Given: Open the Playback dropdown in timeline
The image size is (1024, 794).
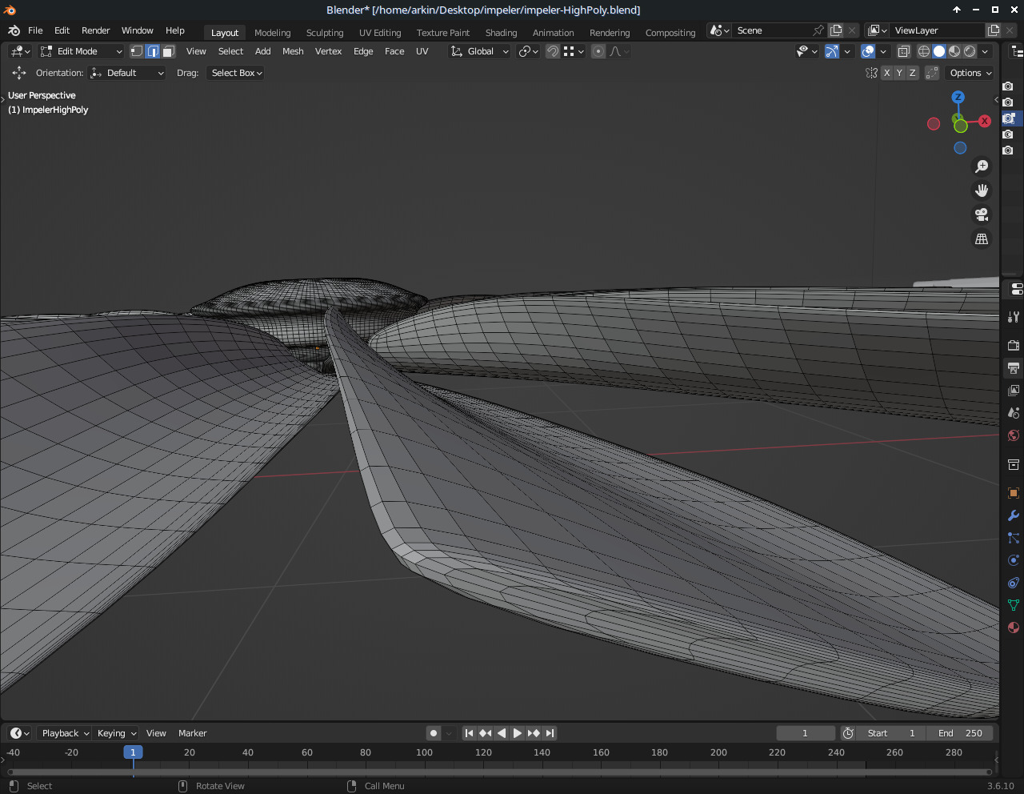Looking at the screenshot, I should (65, 733).
